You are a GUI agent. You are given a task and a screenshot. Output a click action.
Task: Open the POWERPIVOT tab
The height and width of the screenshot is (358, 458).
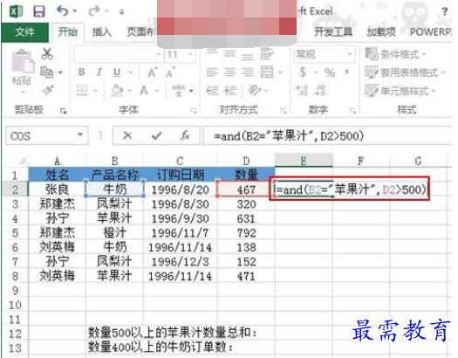pyautogui.click(x=430, y=31)
